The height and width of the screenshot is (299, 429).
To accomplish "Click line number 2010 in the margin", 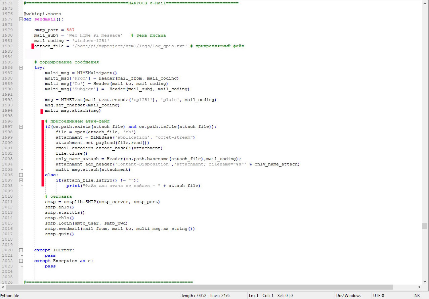I will [7, 196].
